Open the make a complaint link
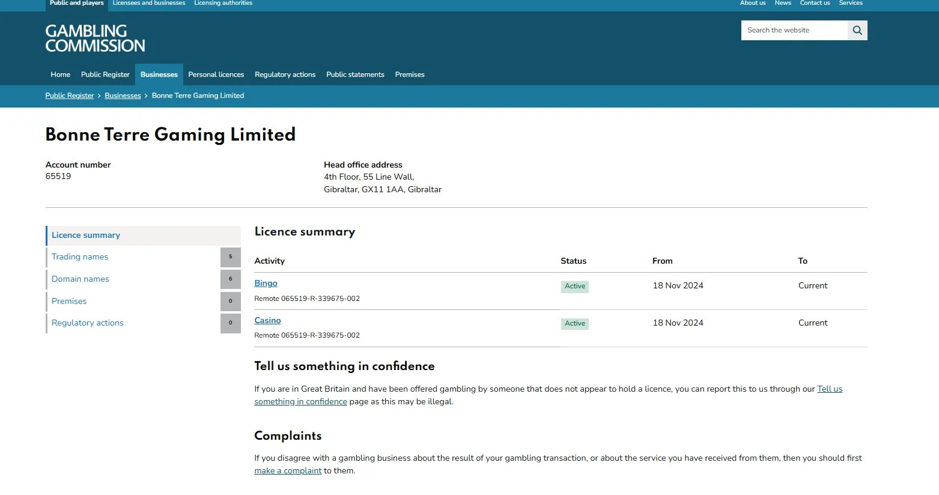 click(x=288, y=471)
